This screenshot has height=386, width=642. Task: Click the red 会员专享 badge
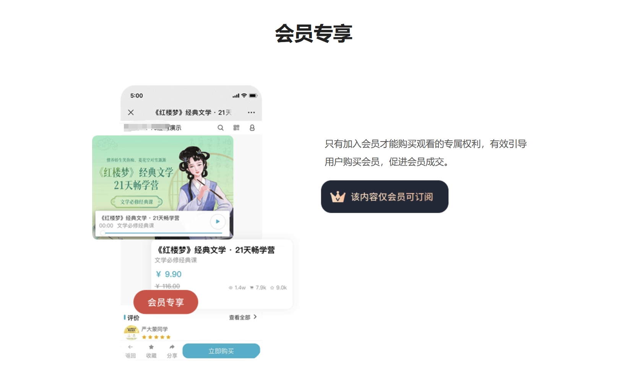pos(166,302)
